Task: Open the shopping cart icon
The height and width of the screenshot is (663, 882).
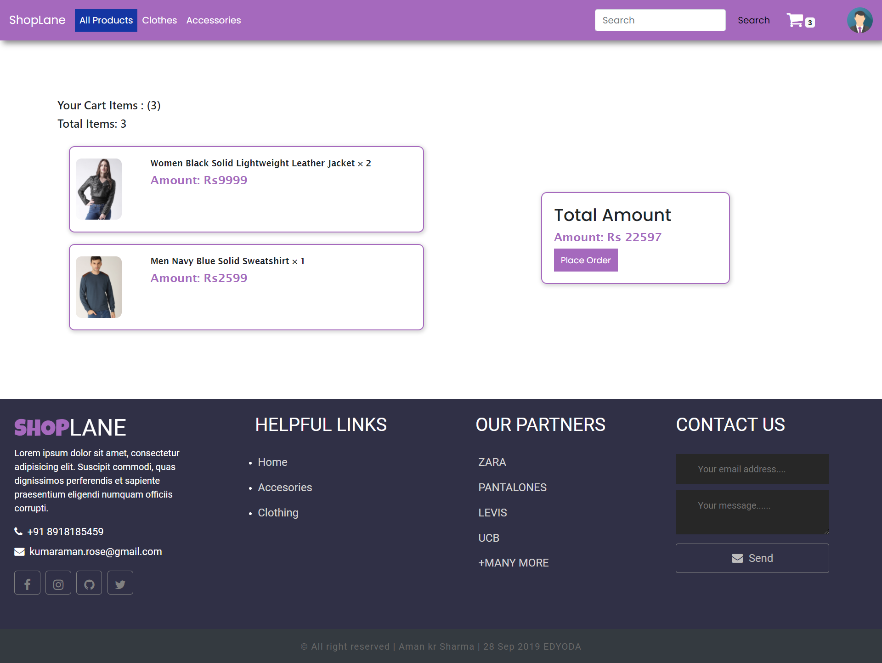Action: coord(796,20)
